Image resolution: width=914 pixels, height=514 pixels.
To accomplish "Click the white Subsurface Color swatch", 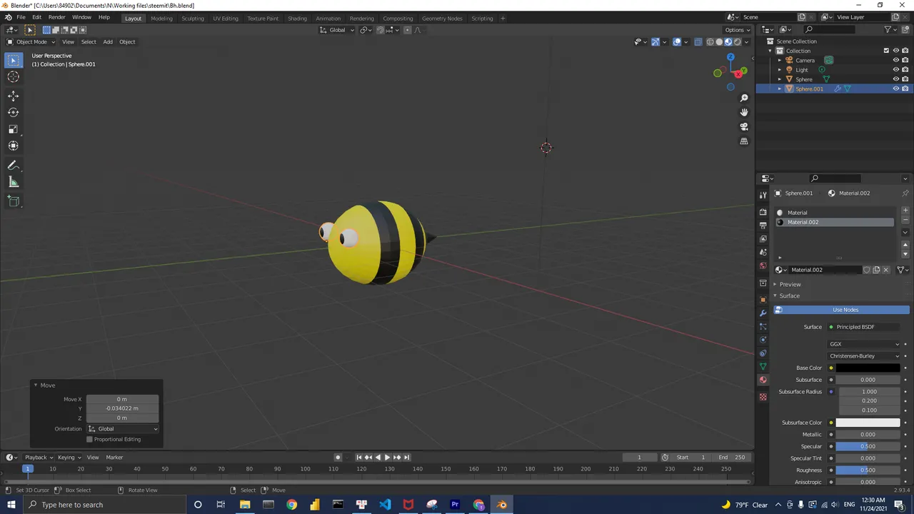I will 868,423.
